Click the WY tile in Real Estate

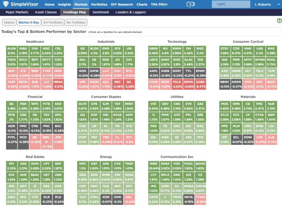click(x=12, y=166)
